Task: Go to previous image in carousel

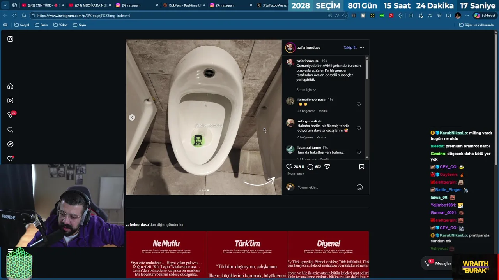Action: (x=132, y=117)
